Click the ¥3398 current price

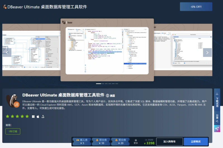[x=149, y=143]
